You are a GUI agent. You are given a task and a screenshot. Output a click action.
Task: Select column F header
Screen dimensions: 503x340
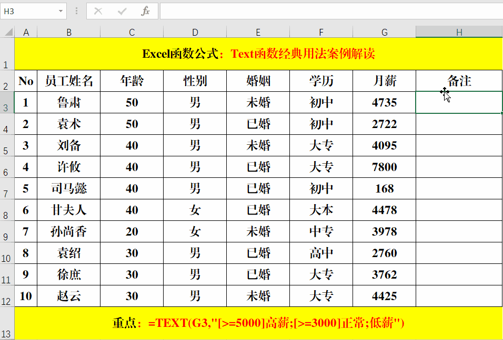pos(321,32)
